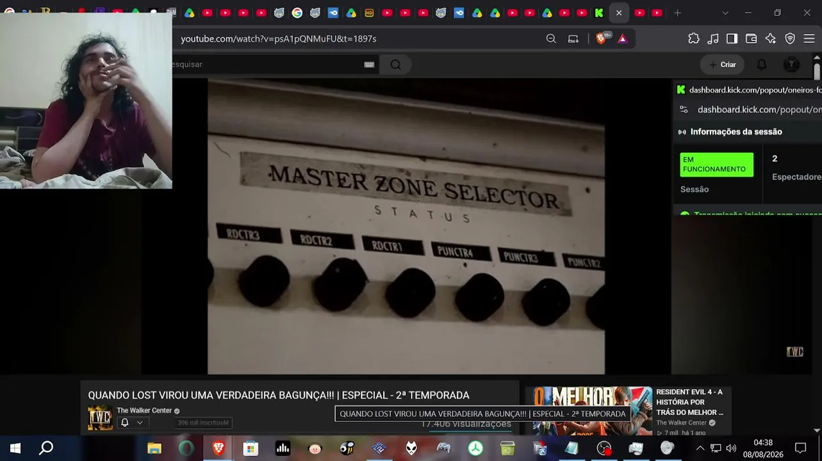Click the youtube.com address bar URL
822x461 pixels.
click(x=279, y=38)
